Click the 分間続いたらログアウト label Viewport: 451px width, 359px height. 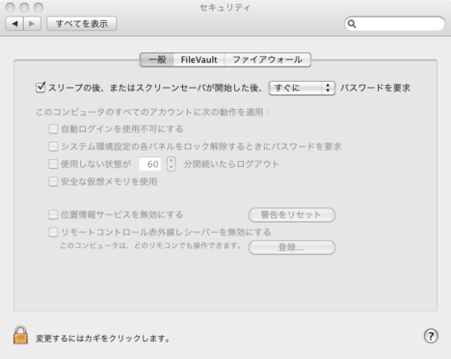[x=231, y=164]
